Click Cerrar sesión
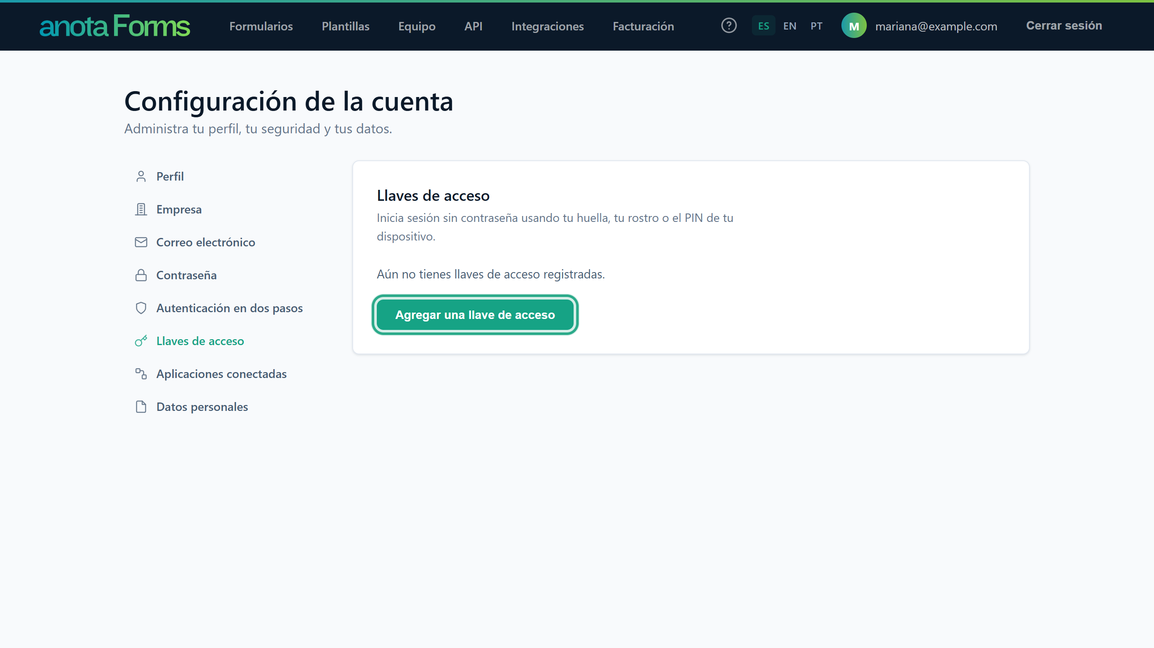Viewport: 1154px width, 648px height. click(1064, 25)
